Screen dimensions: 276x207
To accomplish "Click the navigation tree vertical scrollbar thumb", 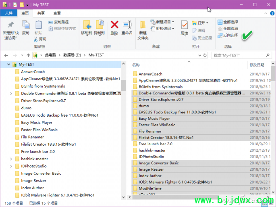I will [x=123, y=85].
